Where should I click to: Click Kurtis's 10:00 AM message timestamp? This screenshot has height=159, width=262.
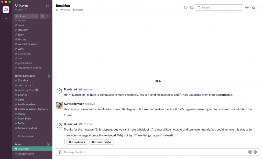tap(90, 104)
